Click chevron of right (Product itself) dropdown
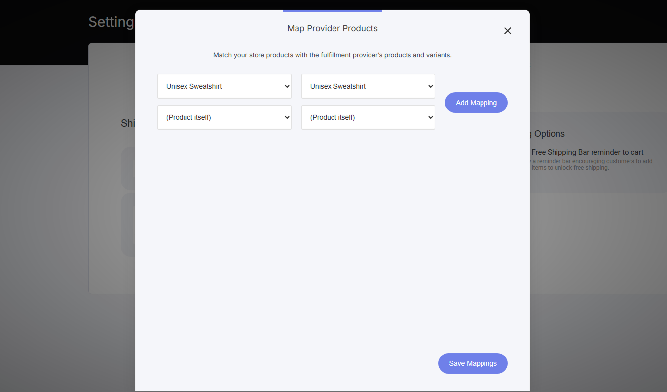This screenshot has height=392, width=667. [x=431, y=117]
